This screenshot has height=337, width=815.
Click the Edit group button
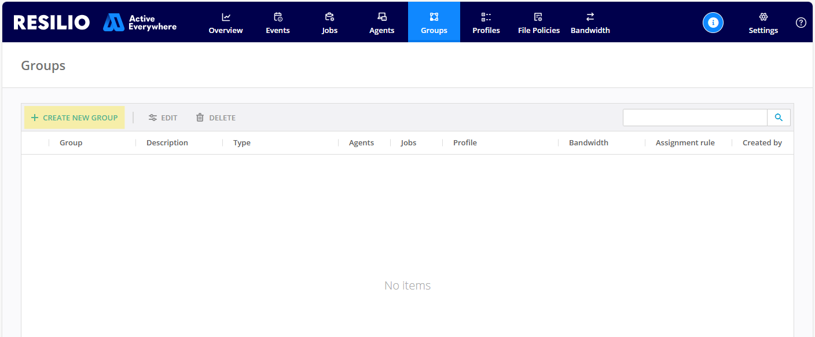click(163, 118)
